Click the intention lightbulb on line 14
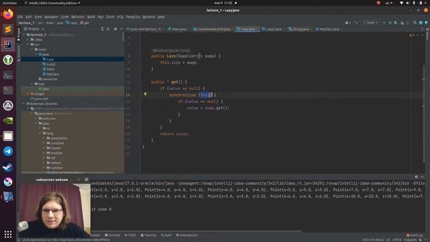430x242 pixels. 145,94
